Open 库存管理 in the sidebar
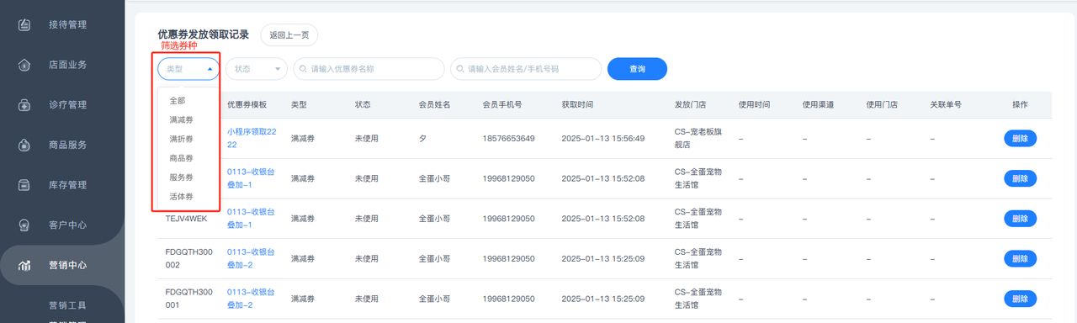This screenshot has width=1077, height=323. pos(67,185)
